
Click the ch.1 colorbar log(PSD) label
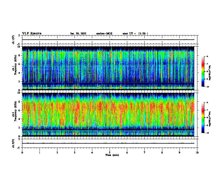pyautogui.click(x=210, y=73)
